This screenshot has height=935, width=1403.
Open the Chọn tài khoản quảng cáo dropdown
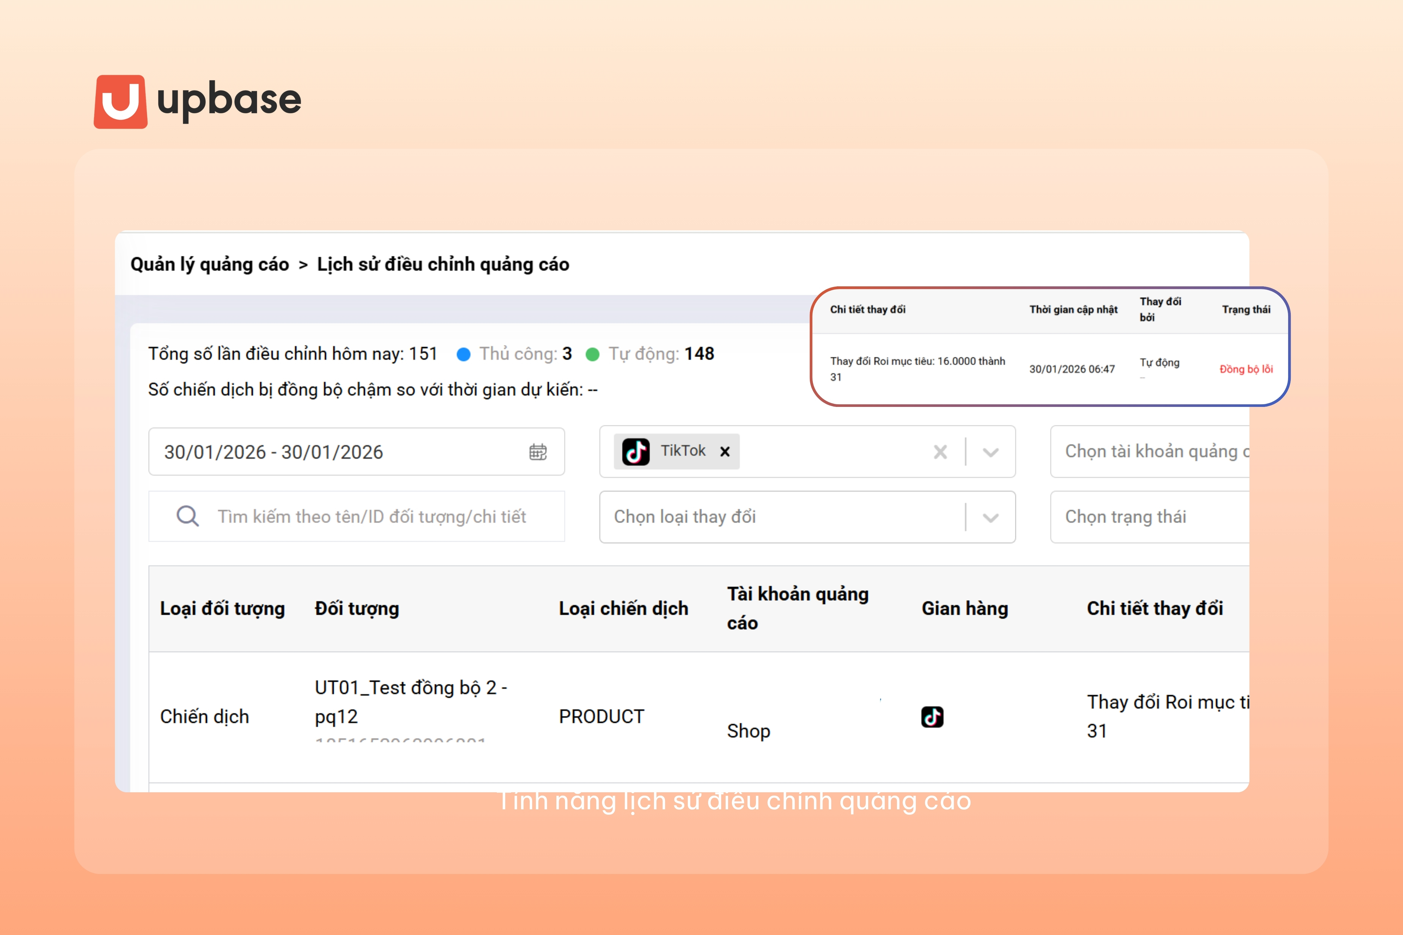pos(1150,451)
